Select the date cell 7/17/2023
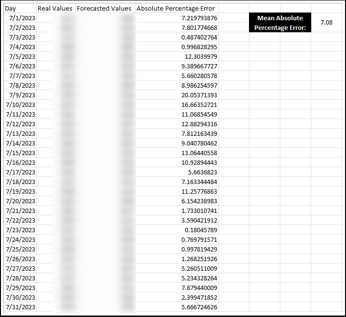The height and width of the screenshot is (317, 346). [x=20, y=172]
